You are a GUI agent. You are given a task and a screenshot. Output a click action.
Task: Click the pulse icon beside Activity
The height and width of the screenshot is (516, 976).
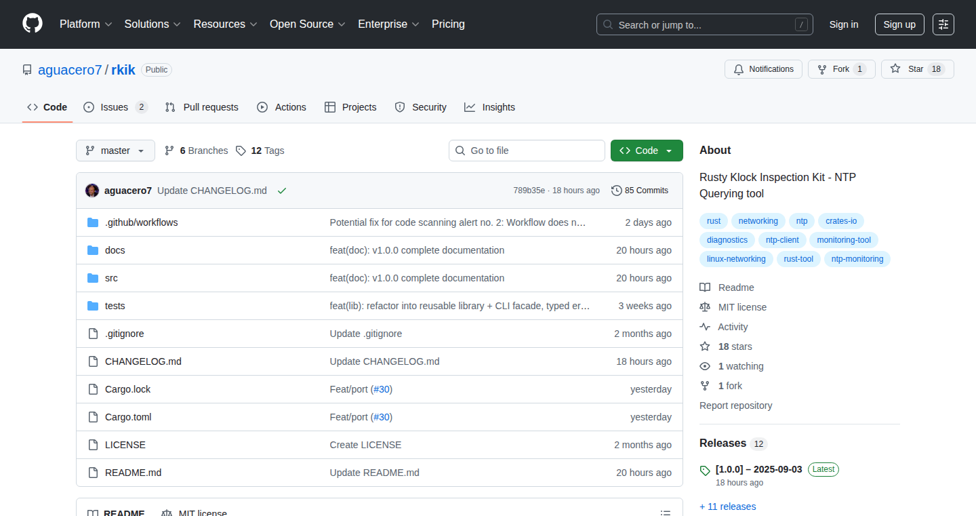[705, 327]
